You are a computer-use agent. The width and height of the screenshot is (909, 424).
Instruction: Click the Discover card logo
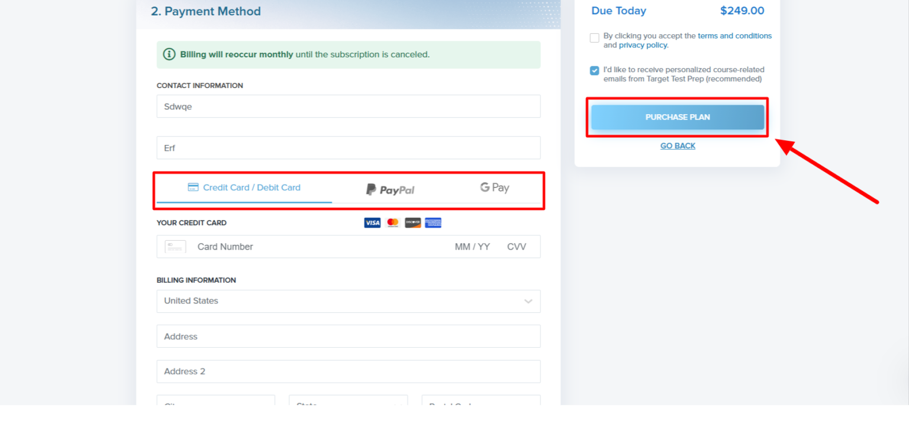(413, 223)
